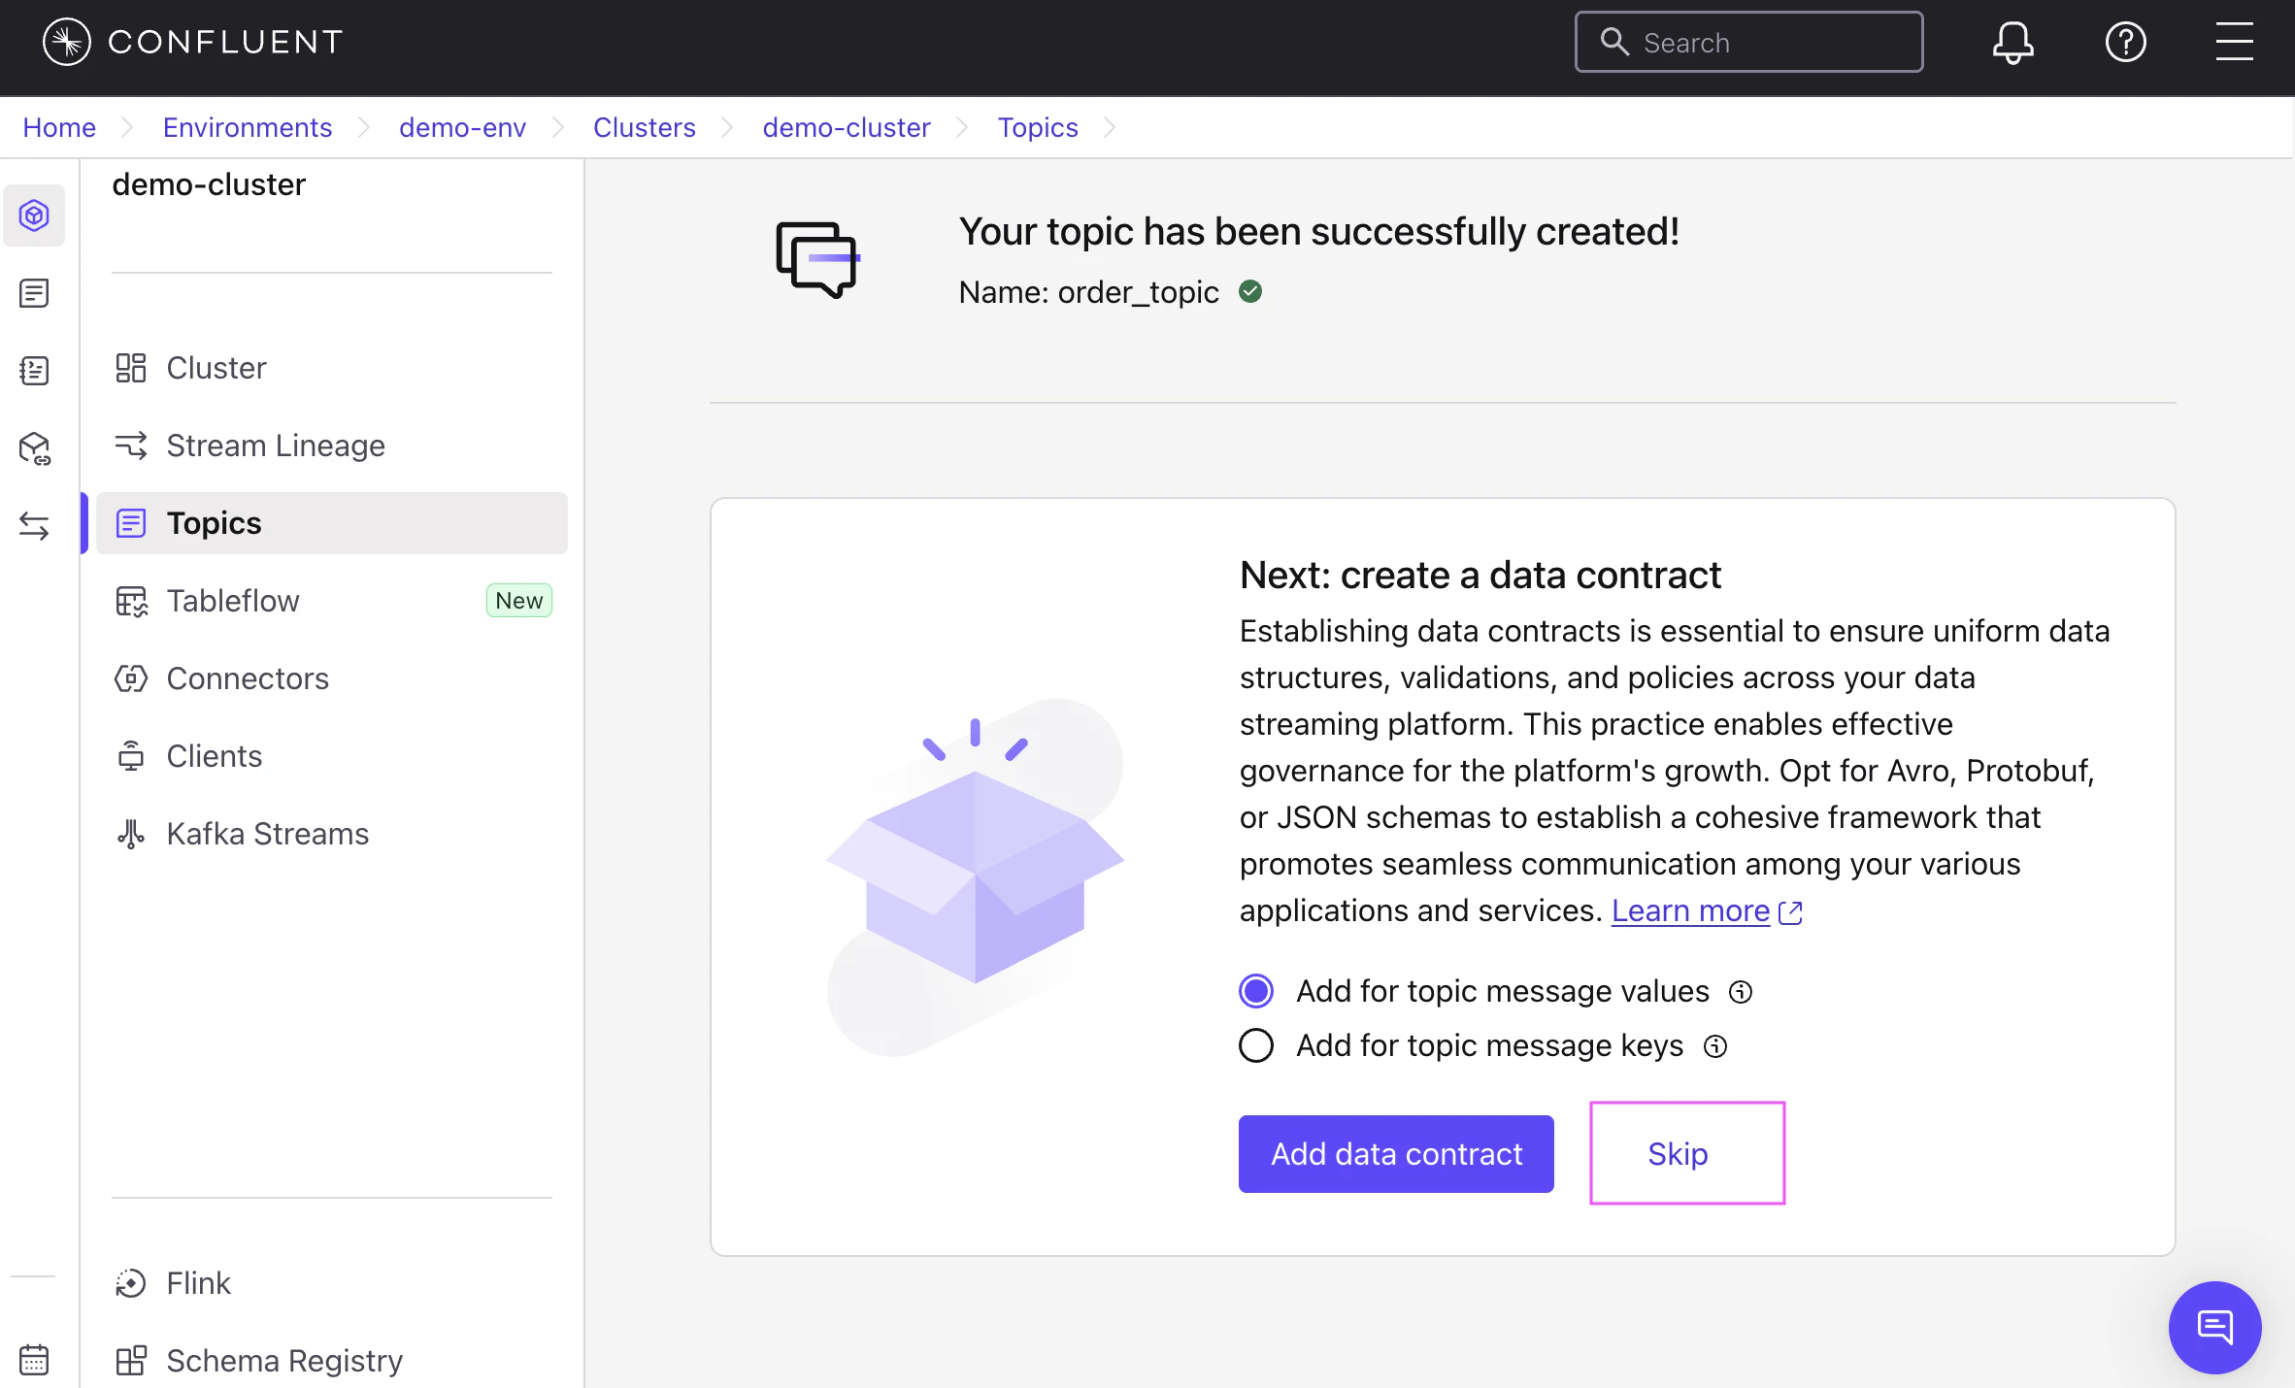Click the demo-cluster sidebar title

pyautogui.click(x=209, y=184)
